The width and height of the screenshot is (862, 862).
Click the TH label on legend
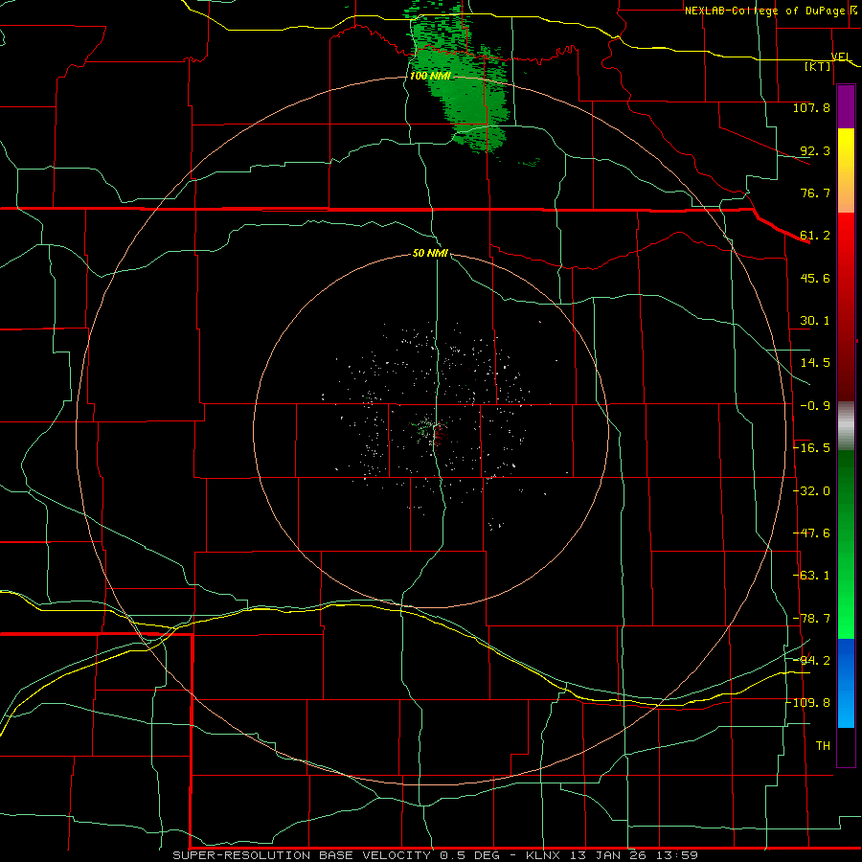coord(823,746)
